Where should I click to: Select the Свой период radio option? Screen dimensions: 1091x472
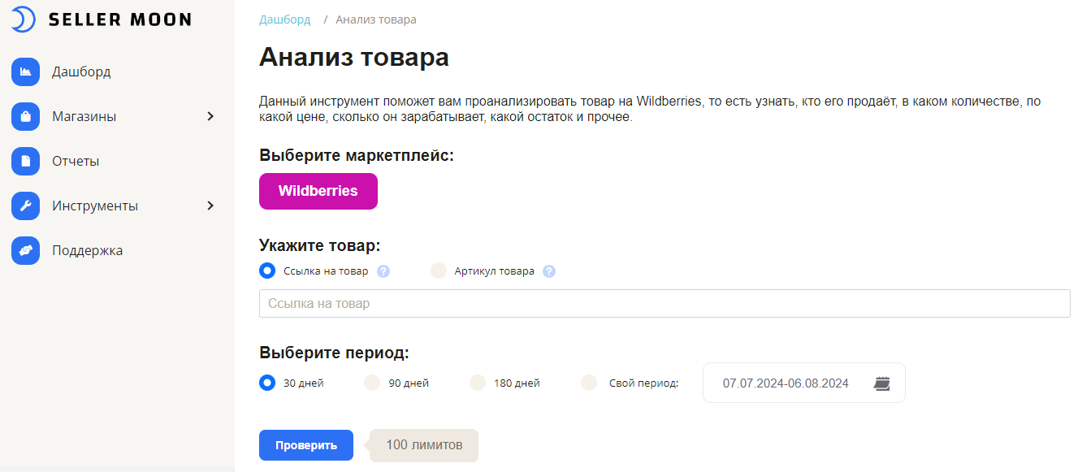589,383
